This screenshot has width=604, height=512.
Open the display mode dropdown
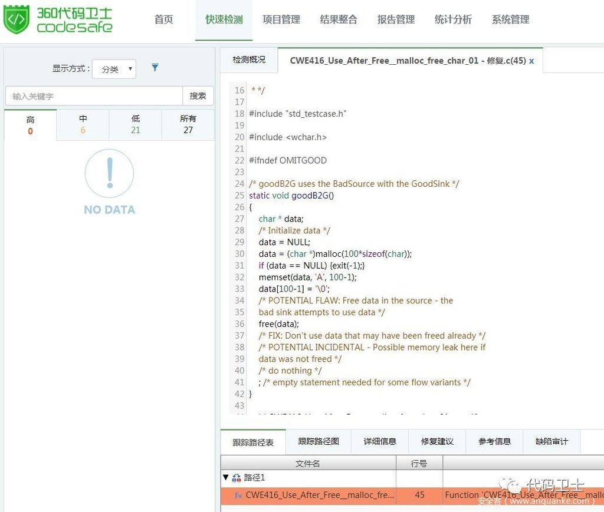click(114, 69)
